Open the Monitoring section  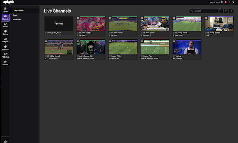[5, 47]
